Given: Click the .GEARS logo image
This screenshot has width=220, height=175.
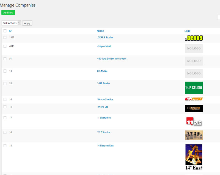Looking at the screenshot, I should (194, 38).
